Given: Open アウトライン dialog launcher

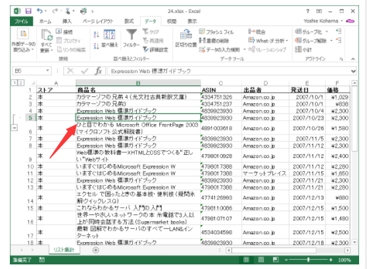Looking at the screenshot, I should [x=341, y=59].
